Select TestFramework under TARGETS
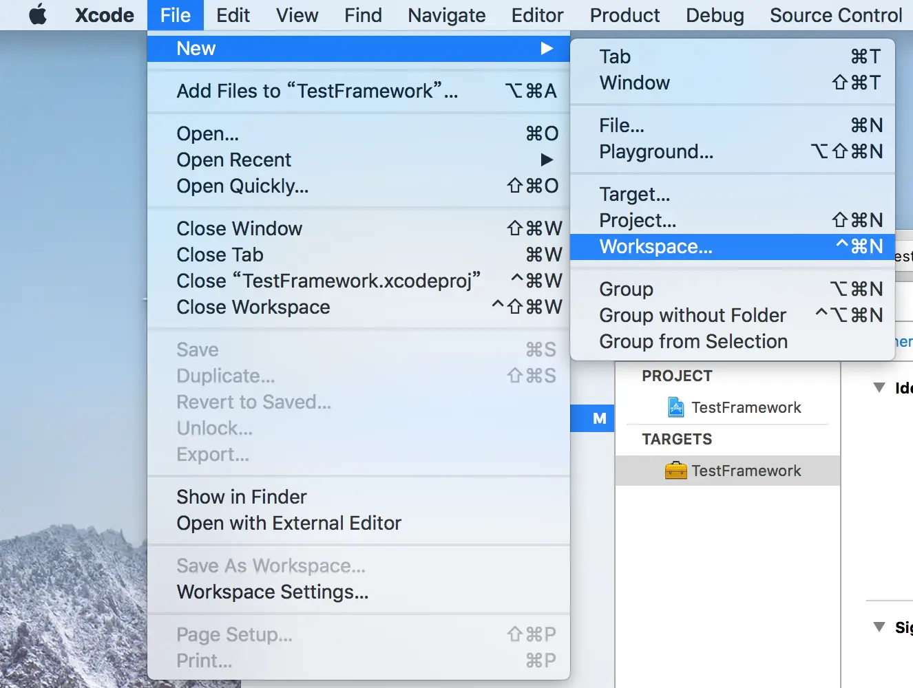 coord(728,471)
